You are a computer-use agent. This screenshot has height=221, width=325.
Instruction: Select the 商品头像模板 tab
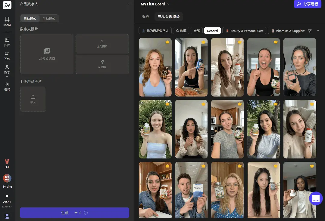pos(169,17)
